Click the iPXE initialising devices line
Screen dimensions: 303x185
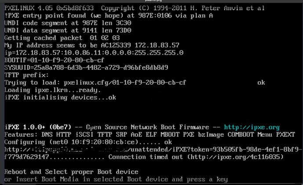(60, 98)
